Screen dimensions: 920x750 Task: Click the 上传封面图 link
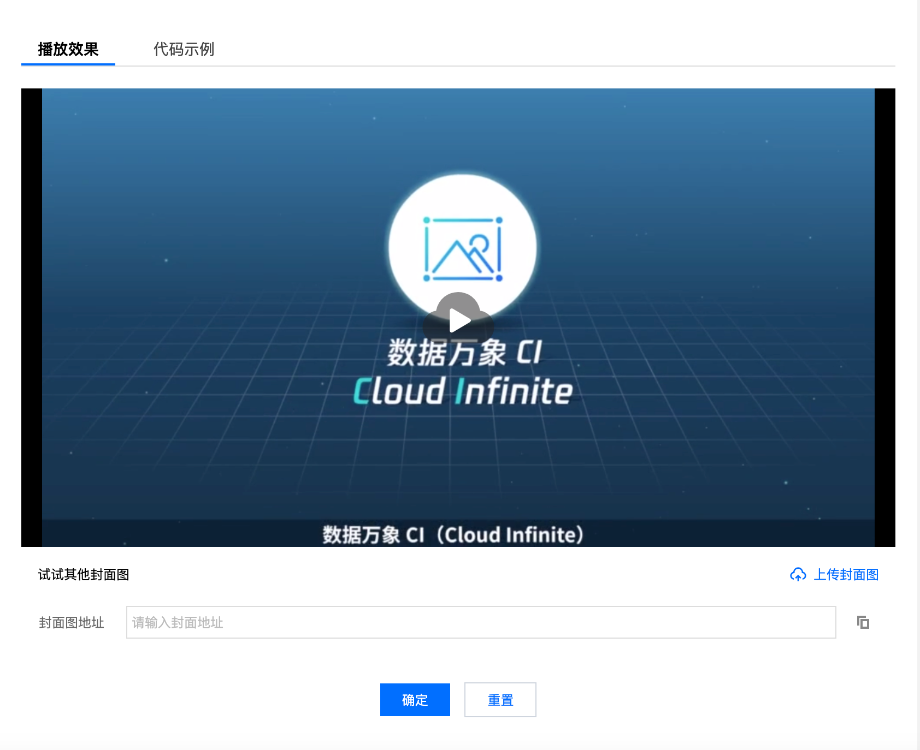point(846,575)
